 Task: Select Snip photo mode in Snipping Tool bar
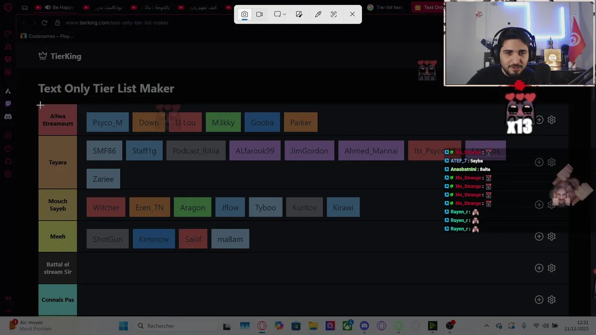[x=244, y=14]
